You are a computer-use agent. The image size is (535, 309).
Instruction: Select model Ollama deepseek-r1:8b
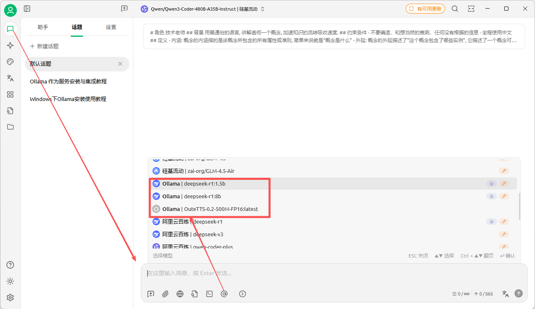pyautogui.click(x=333, y=196)
